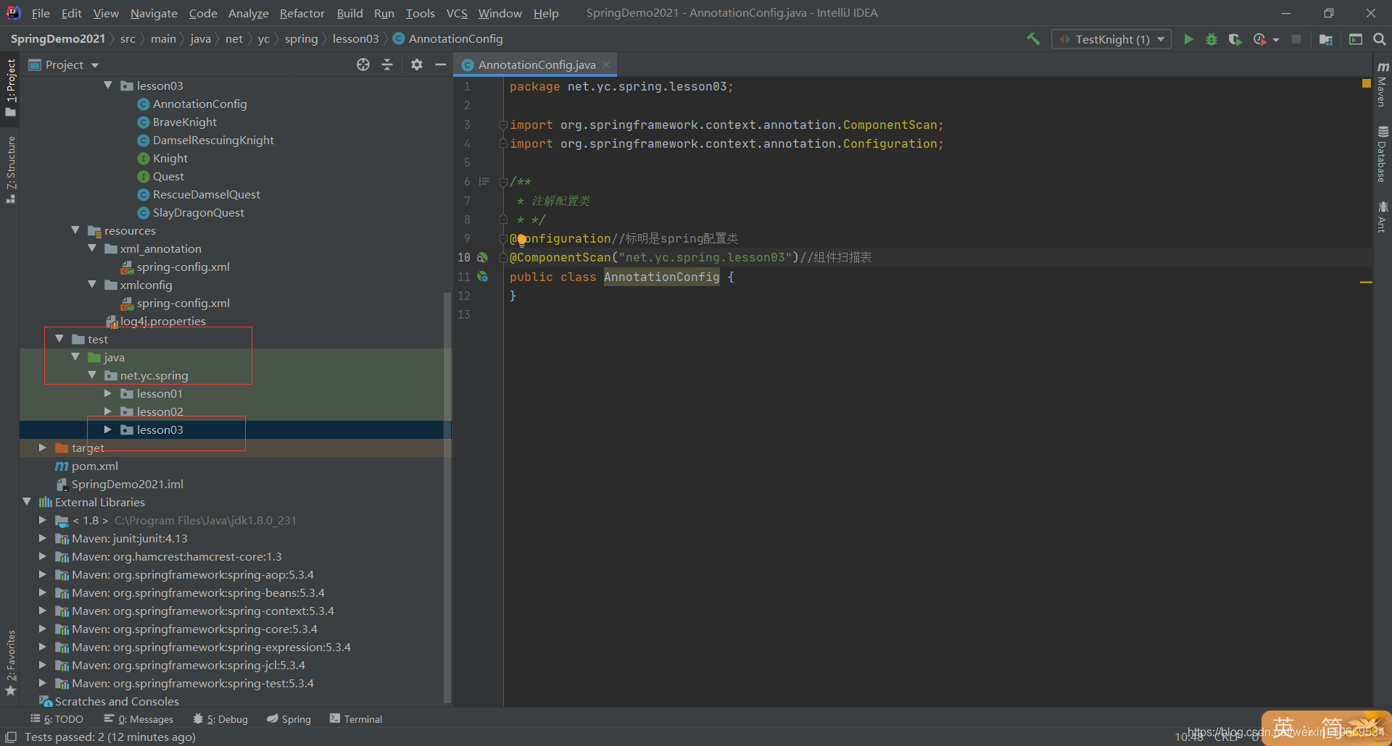Close the AnnotationConfig.java tab

[606, 64]
